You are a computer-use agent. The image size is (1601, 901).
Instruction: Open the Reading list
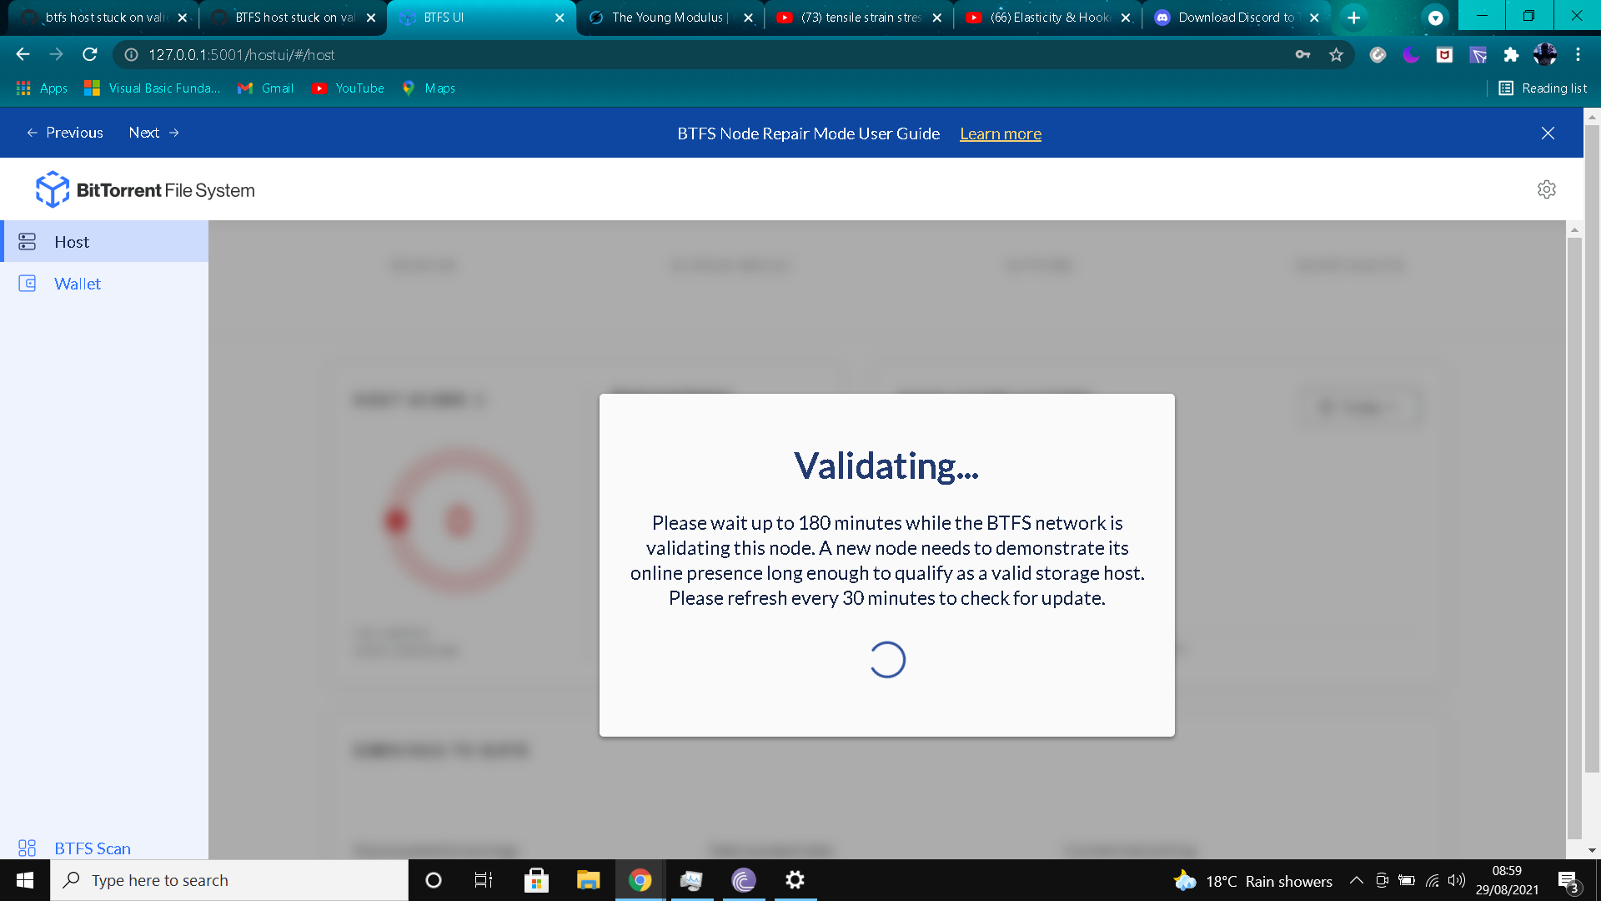click(x=1543, y=88)
